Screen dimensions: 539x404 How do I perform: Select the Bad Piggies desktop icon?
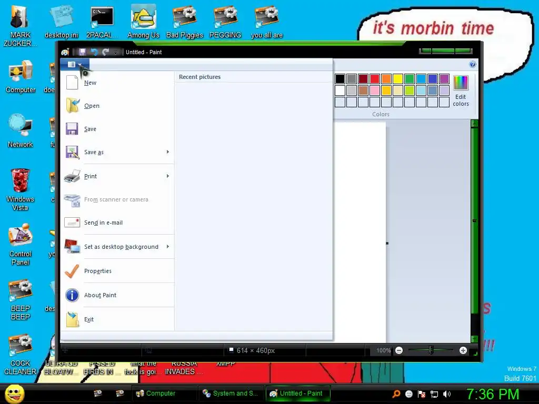pyautogui.click(x=185, y=22)
